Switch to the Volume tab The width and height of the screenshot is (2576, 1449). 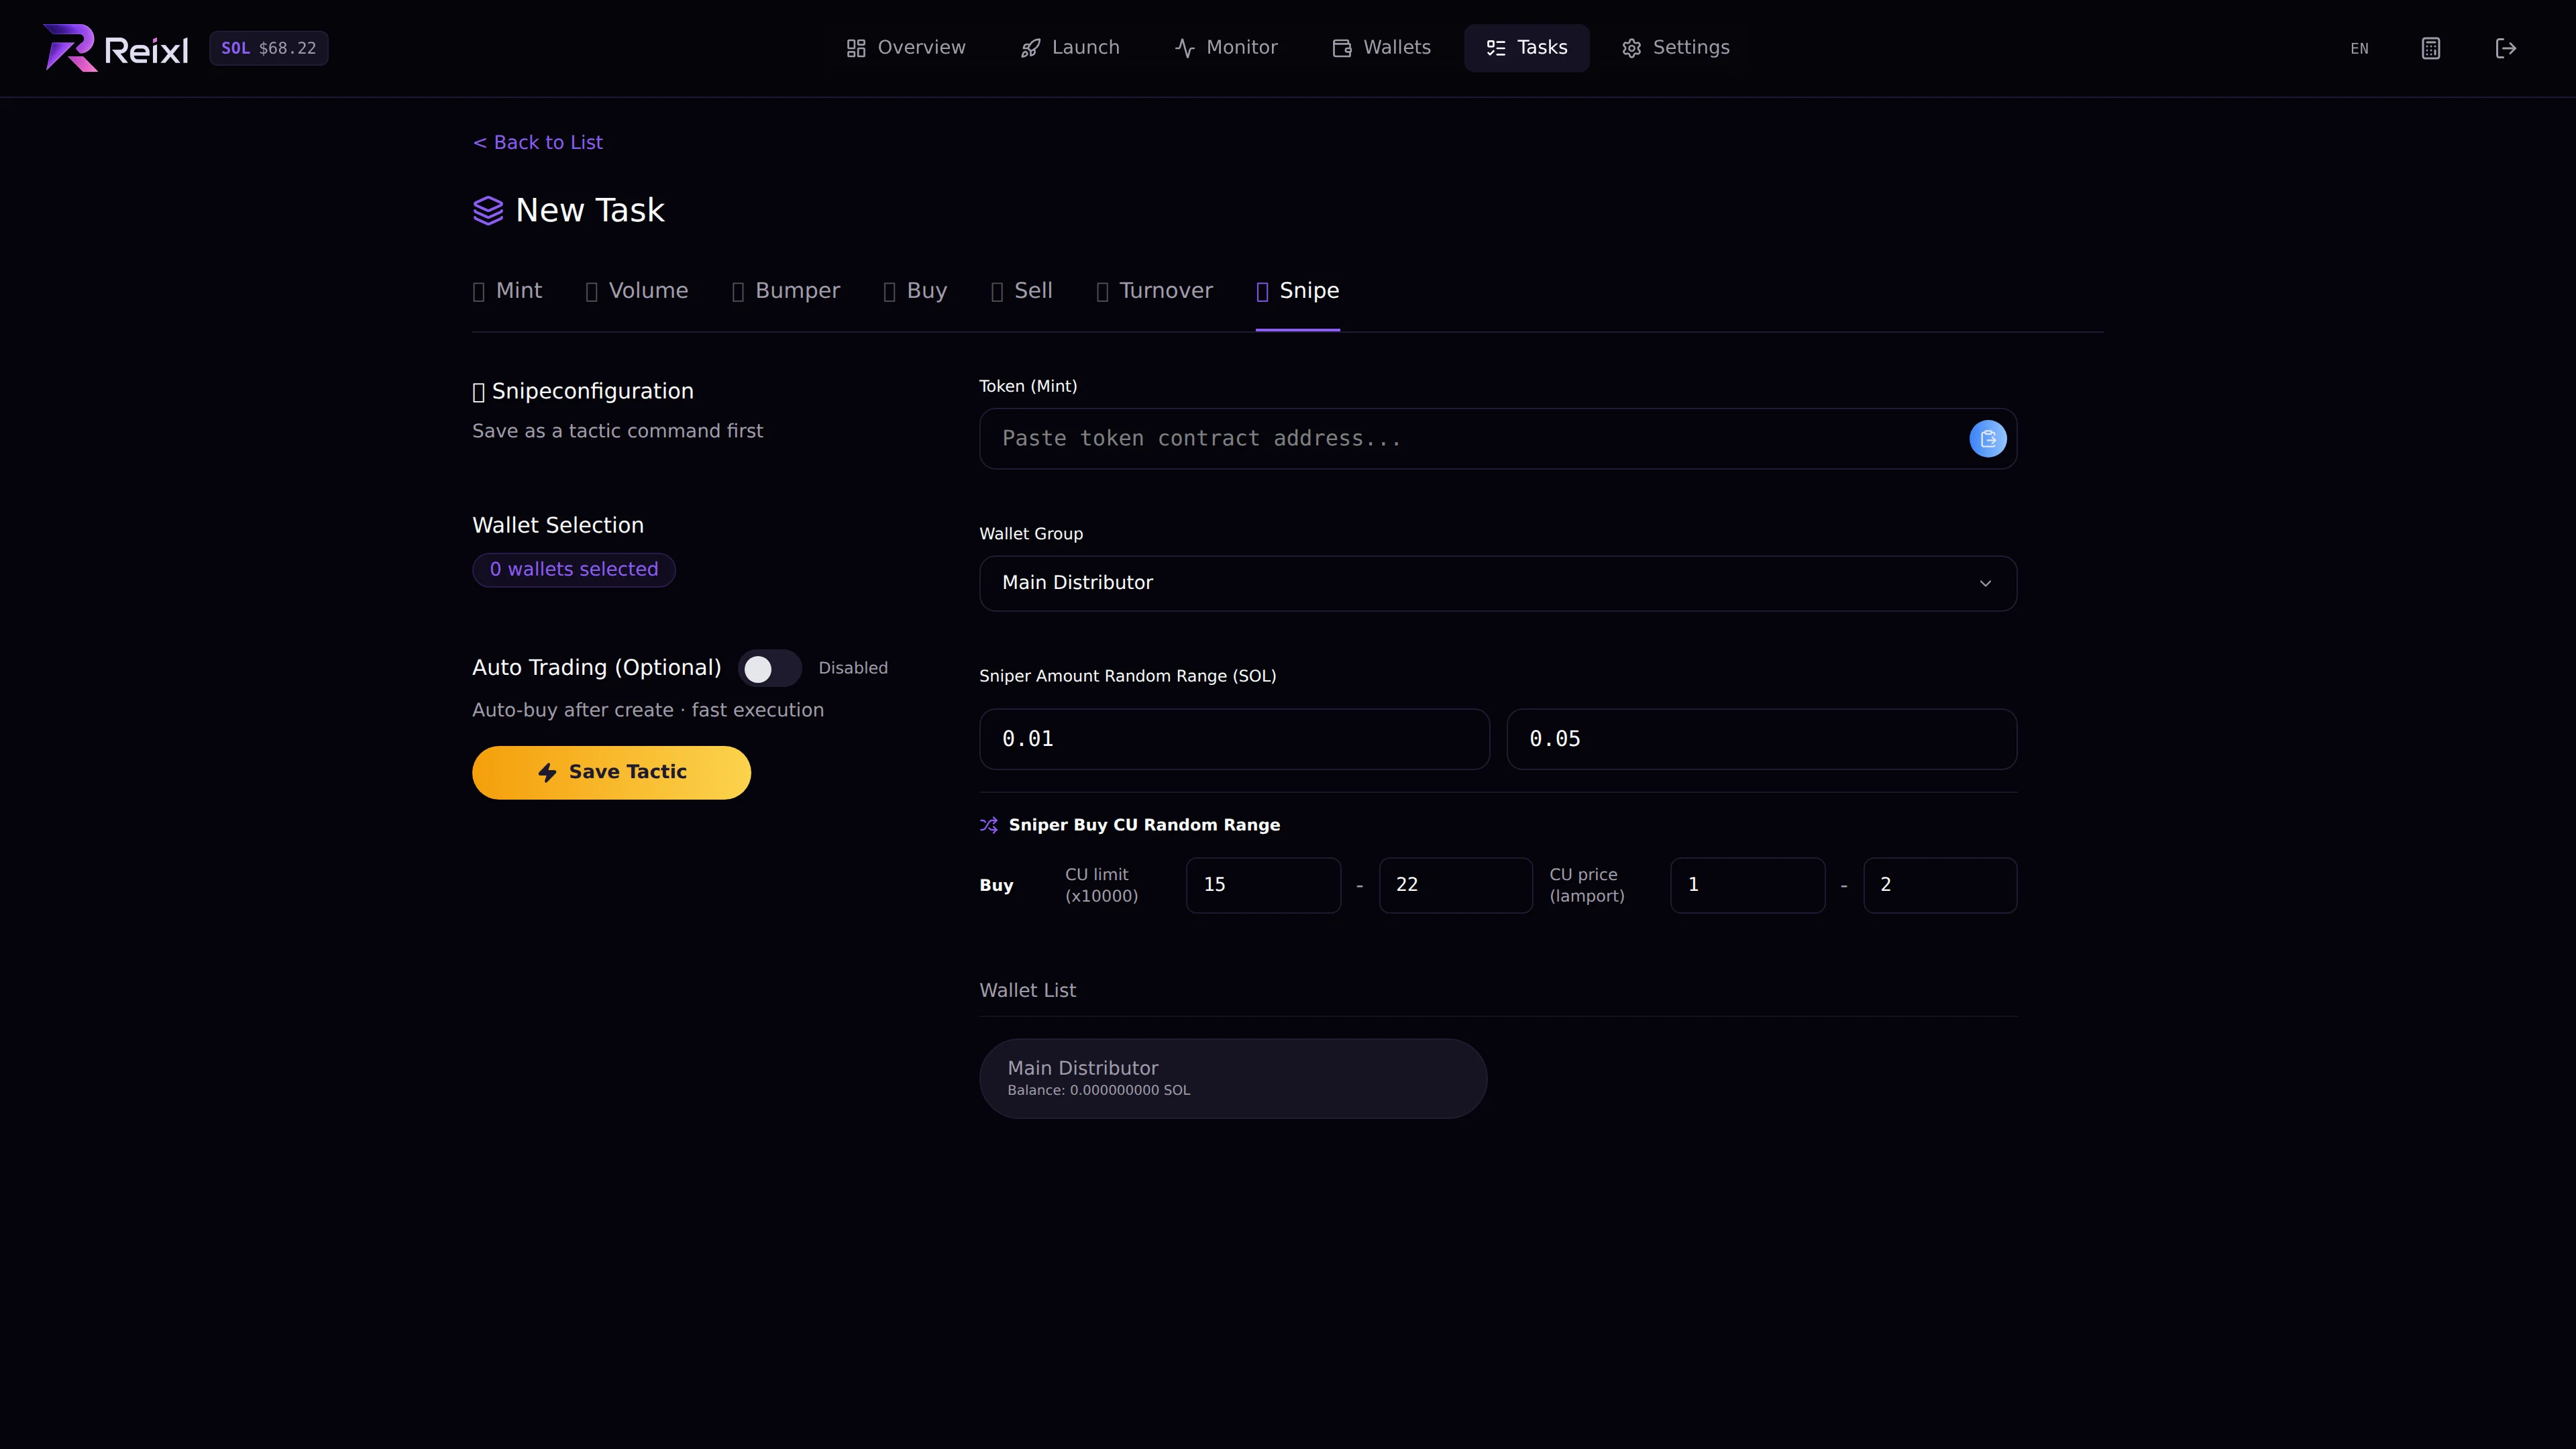tap(637, 291)
